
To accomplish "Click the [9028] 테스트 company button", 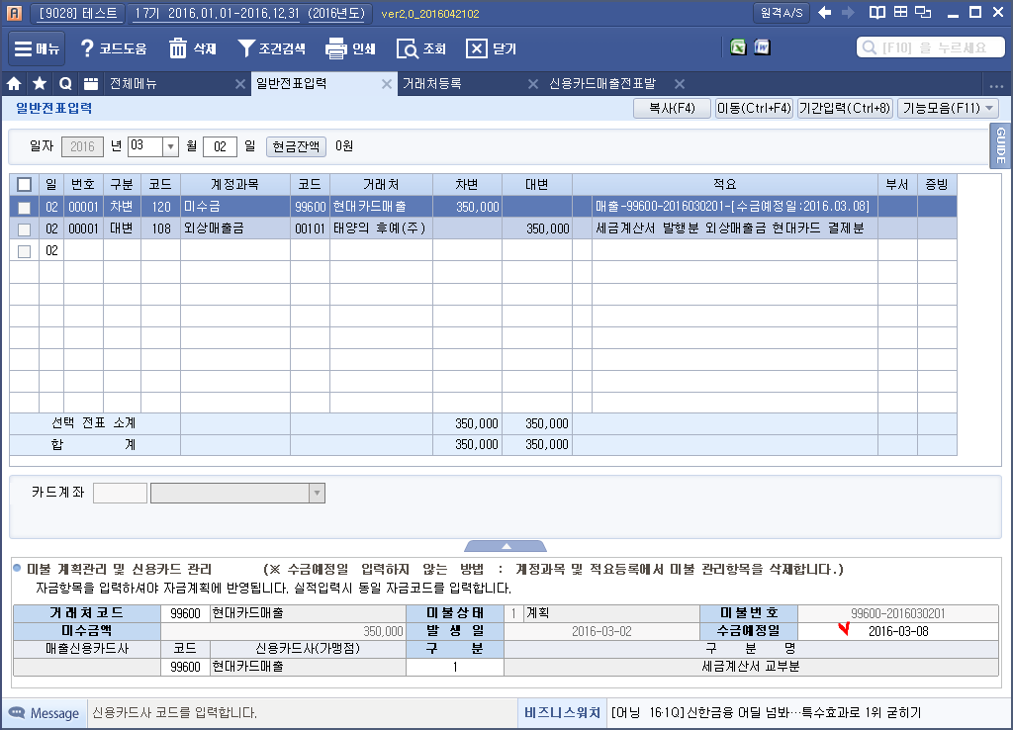I will (77, 13).
